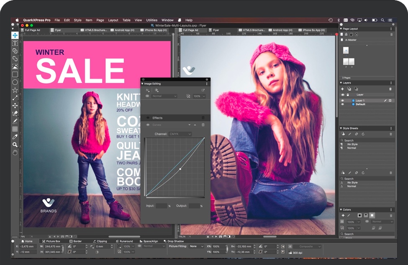
Task: Select the Oval Box tool
Action: 15,82
